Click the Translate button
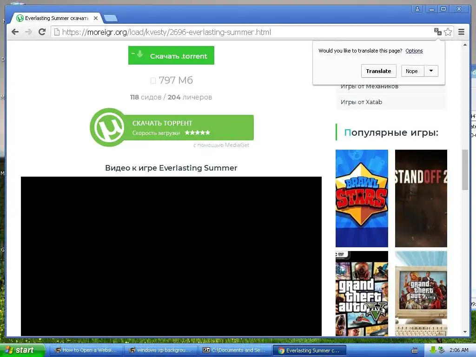 pos(378,71)
